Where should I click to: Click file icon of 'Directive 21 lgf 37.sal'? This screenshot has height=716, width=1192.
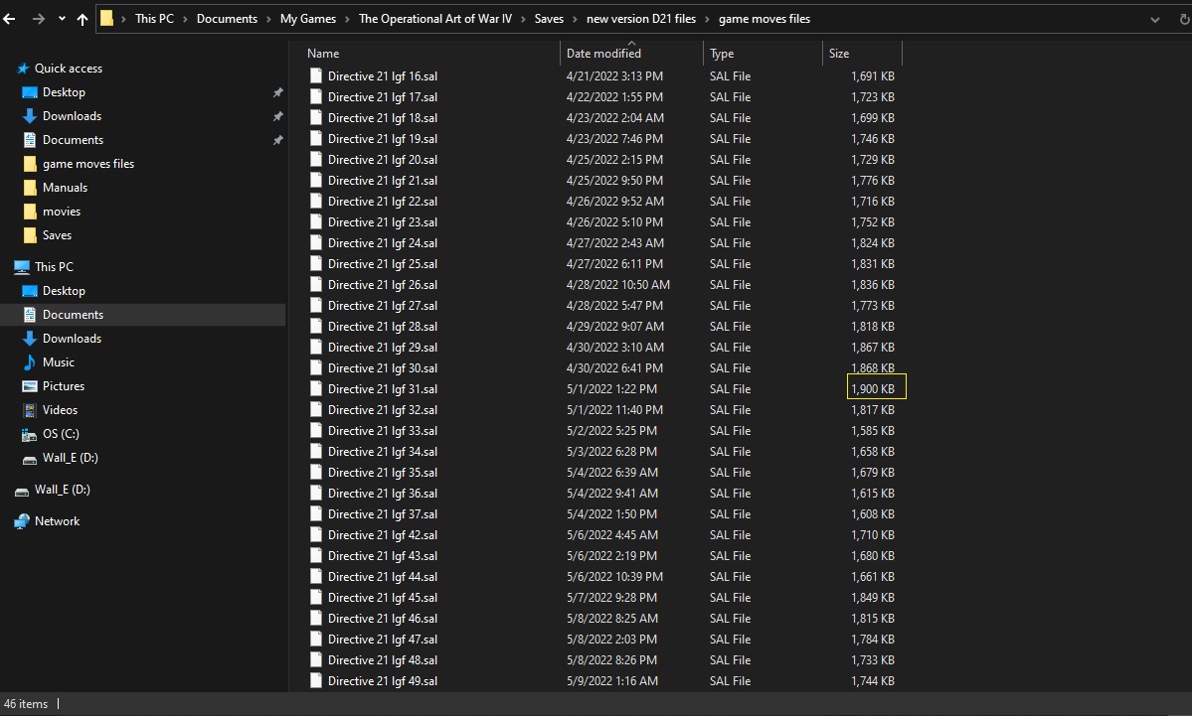pyautogui.click(x=315, y=514)
